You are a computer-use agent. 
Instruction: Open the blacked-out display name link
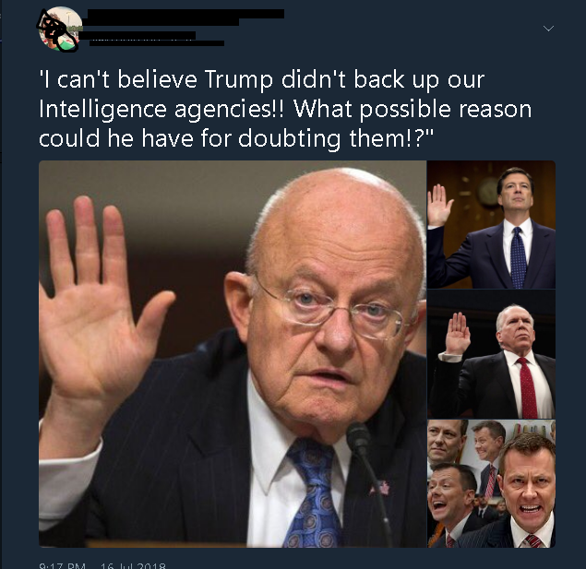click(185, 17)
